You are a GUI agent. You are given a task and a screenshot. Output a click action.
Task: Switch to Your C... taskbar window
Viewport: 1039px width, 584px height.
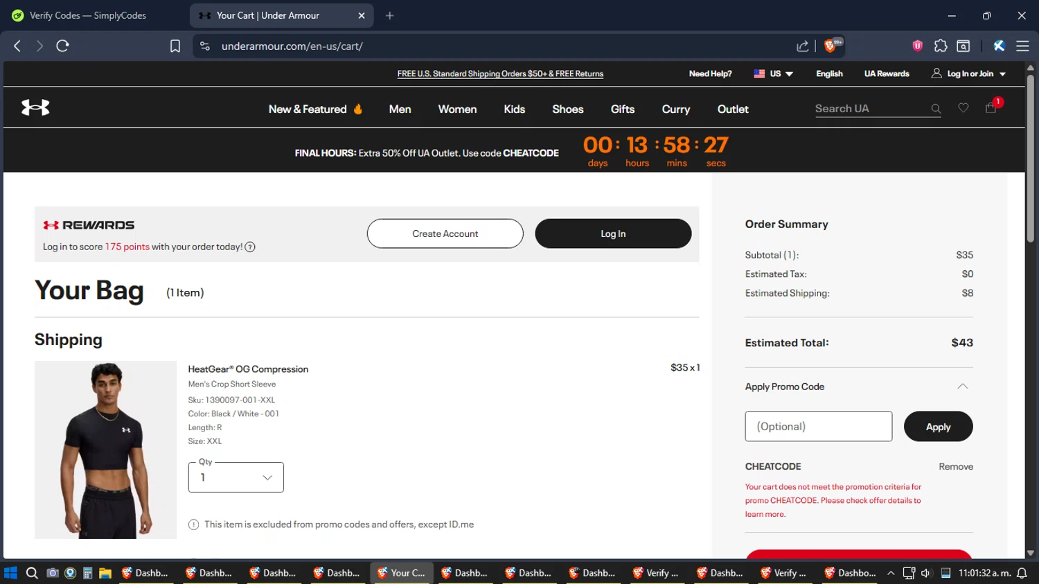(x=402, y=573)
